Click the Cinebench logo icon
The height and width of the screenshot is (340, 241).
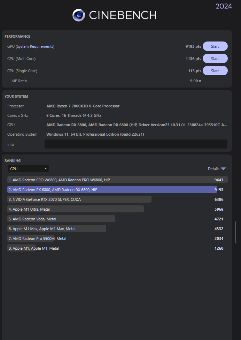point(79,15)
